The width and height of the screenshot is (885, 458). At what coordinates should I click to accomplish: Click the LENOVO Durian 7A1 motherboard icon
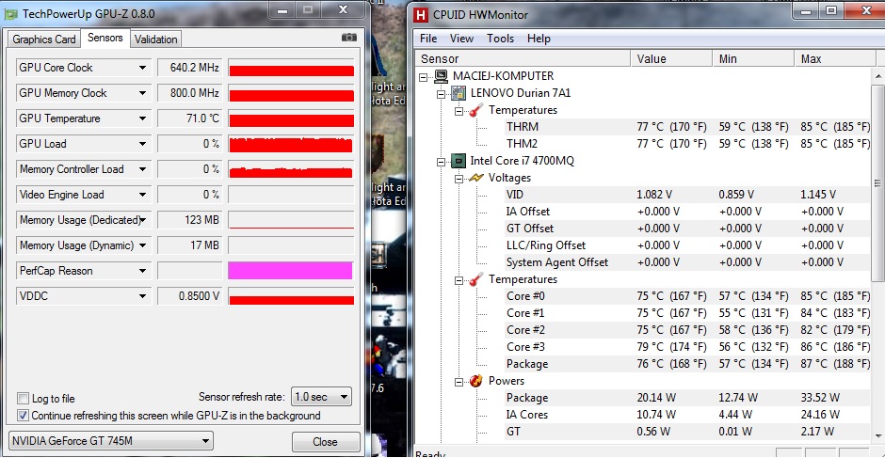pyautogui.click(x=459, y=93)
